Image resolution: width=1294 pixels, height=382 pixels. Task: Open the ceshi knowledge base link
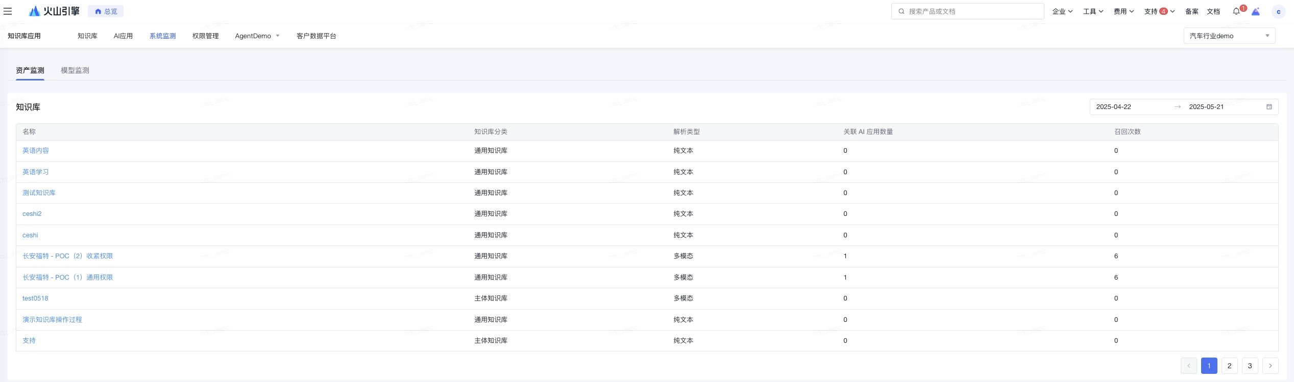coord(30,235)
